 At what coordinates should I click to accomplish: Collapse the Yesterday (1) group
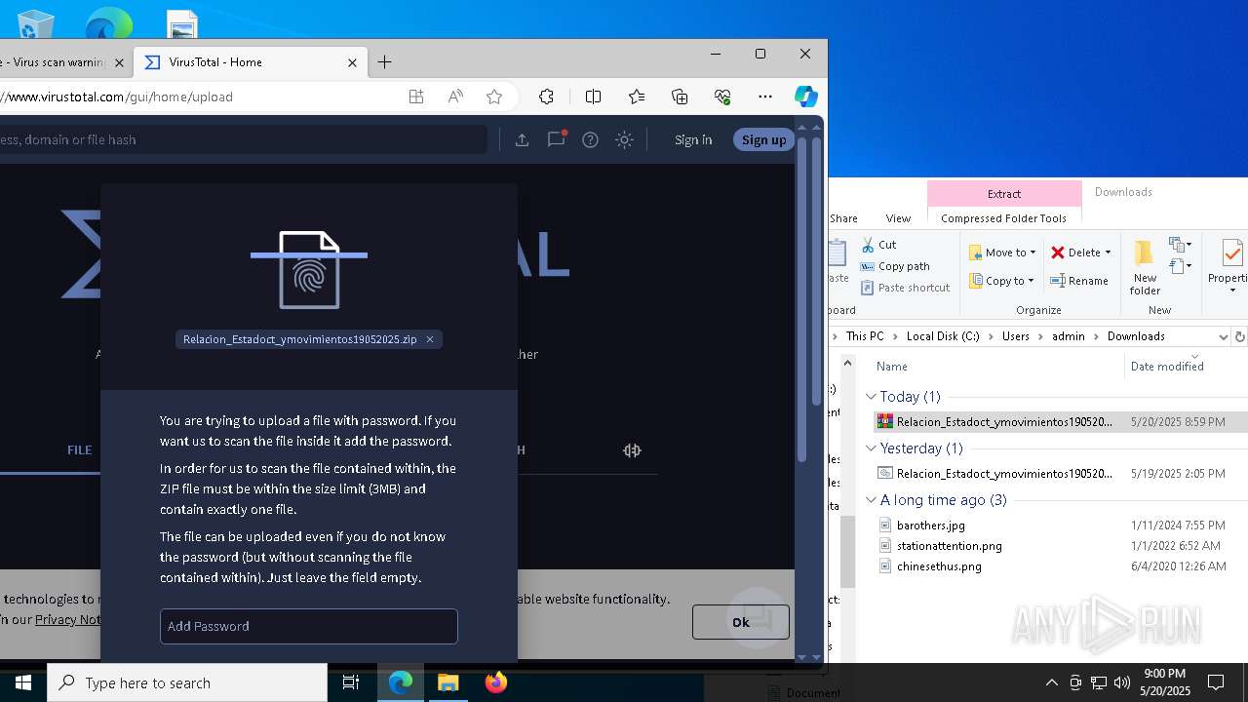tap(871, 448)
